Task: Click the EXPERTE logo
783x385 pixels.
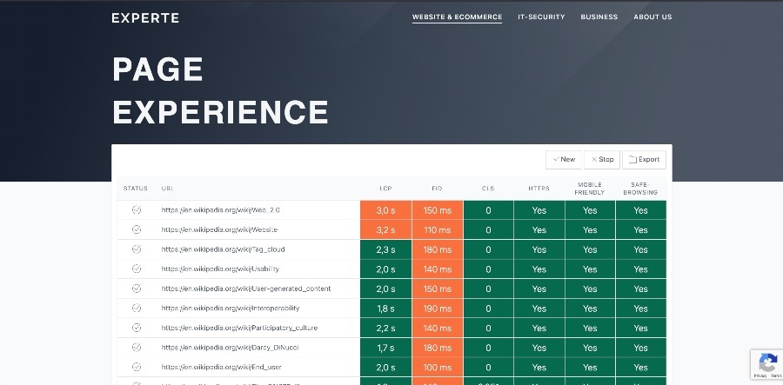Action: [145, 18]
